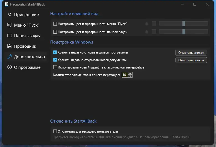Click the color drop icon in the taskbar row
This screenshot has height=147, width=216.
click(147, 32)
